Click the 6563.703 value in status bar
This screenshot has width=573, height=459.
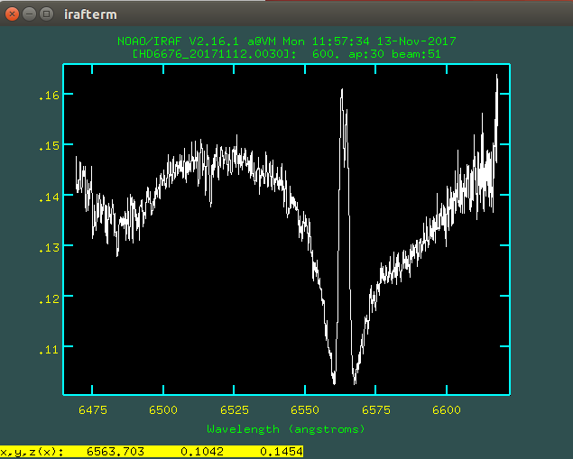[116, 452]
